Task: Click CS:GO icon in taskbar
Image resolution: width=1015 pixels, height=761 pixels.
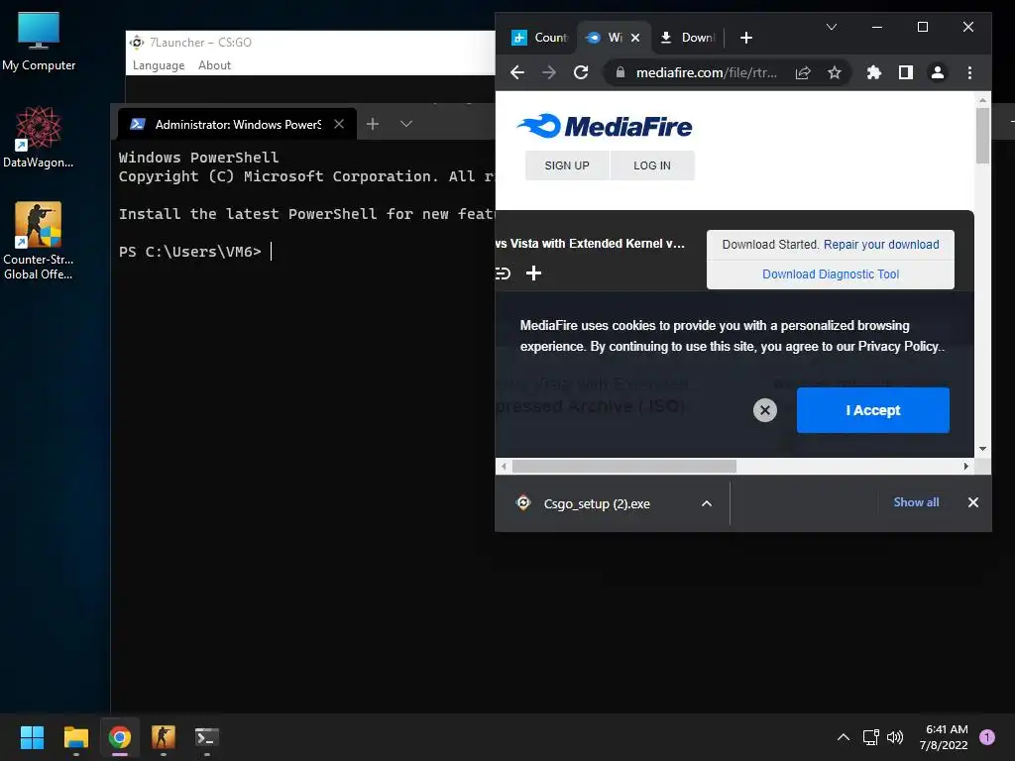Action: pyautogui.click(x=164, y=737)
